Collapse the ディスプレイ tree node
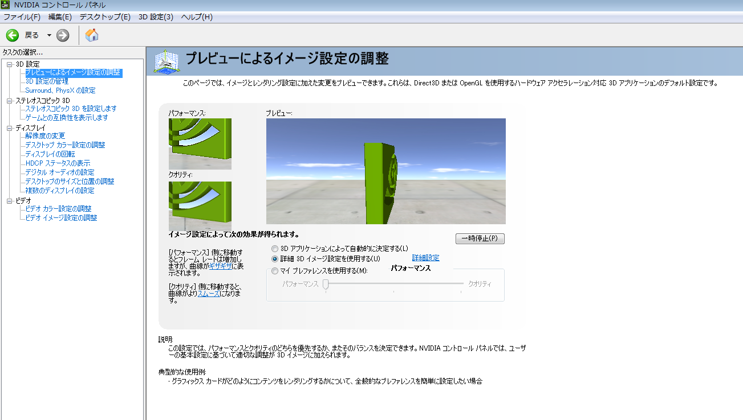 click(9, 128)
